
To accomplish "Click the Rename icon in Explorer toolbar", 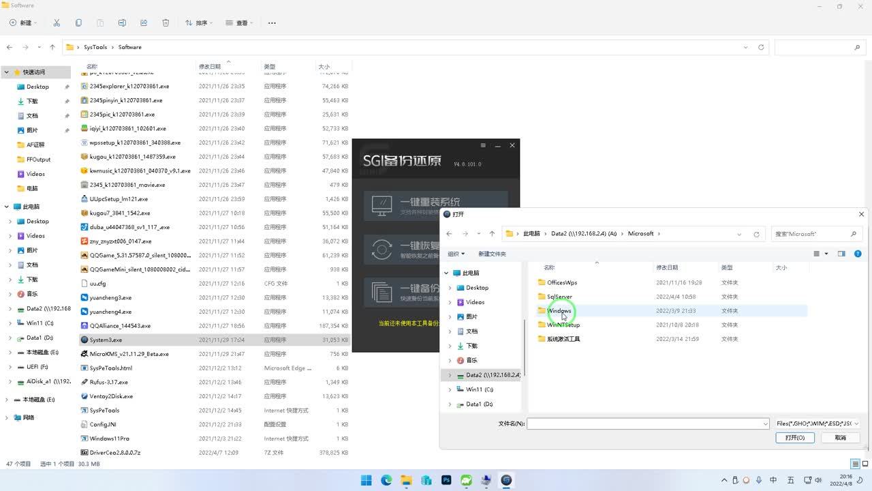I will (x=122, y=23).
